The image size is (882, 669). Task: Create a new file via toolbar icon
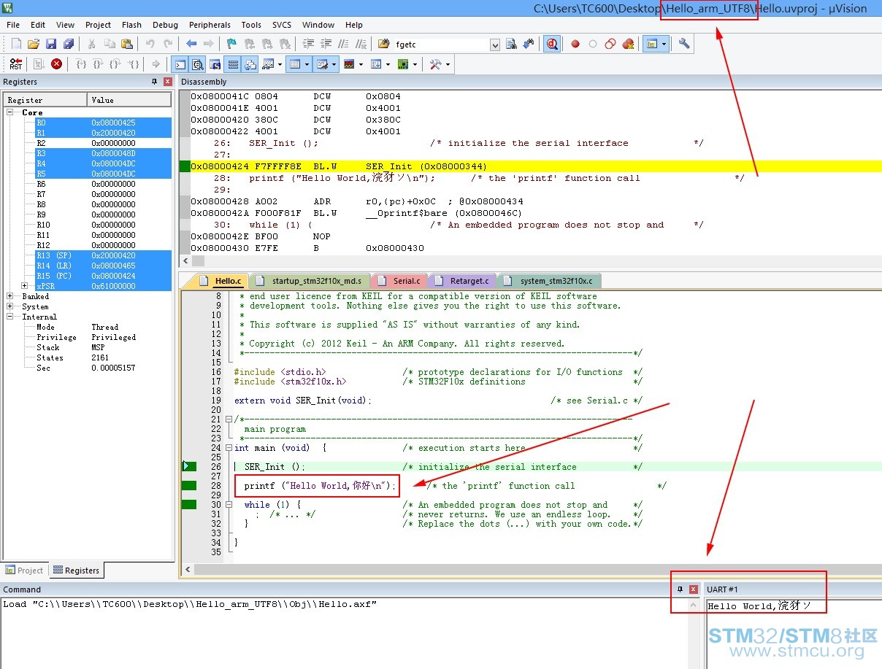[16, 44]
